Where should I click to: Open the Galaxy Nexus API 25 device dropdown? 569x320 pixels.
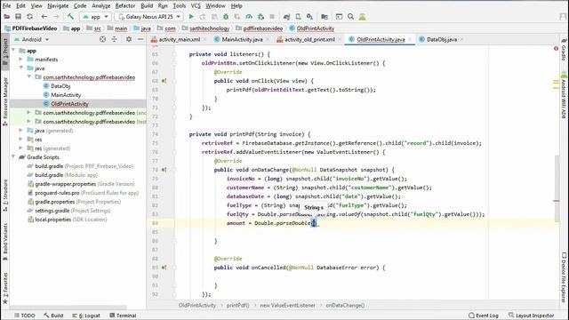coord(149,17)
